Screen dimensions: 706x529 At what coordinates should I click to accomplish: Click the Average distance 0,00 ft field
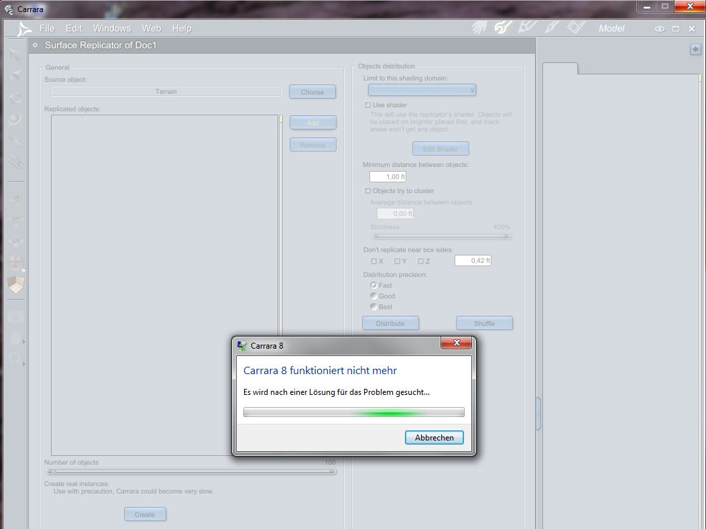(395, 213)
